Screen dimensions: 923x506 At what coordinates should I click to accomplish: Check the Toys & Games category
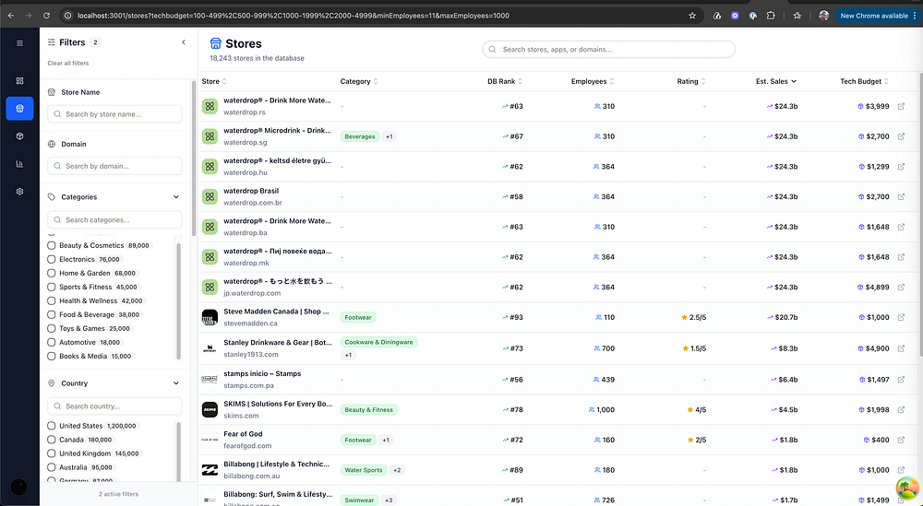[51, 328]
